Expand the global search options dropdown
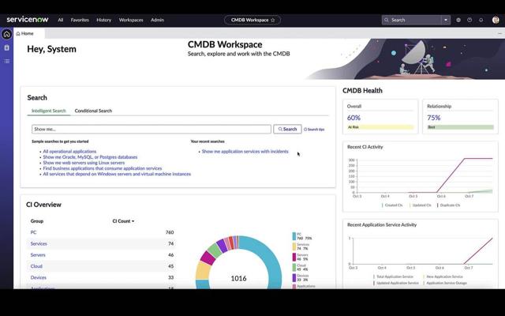The image size is (505, 316). [446, 20]
